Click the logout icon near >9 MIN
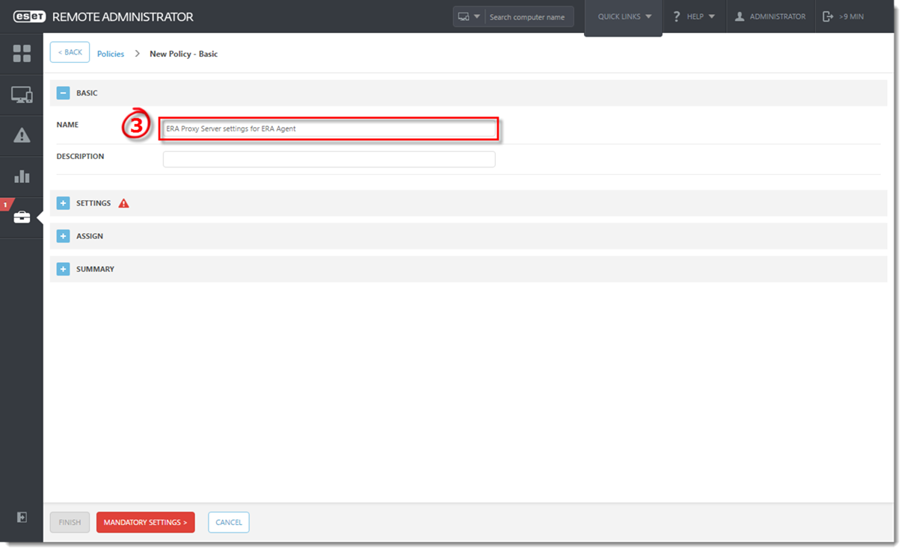 (828, 16)
